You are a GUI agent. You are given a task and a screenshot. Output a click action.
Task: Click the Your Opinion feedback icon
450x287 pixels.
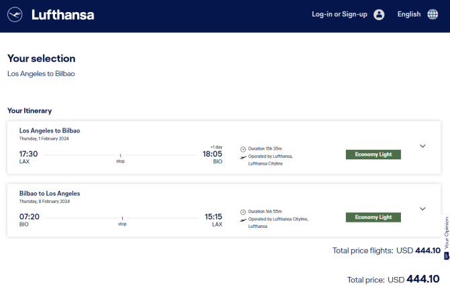[447, 255]
